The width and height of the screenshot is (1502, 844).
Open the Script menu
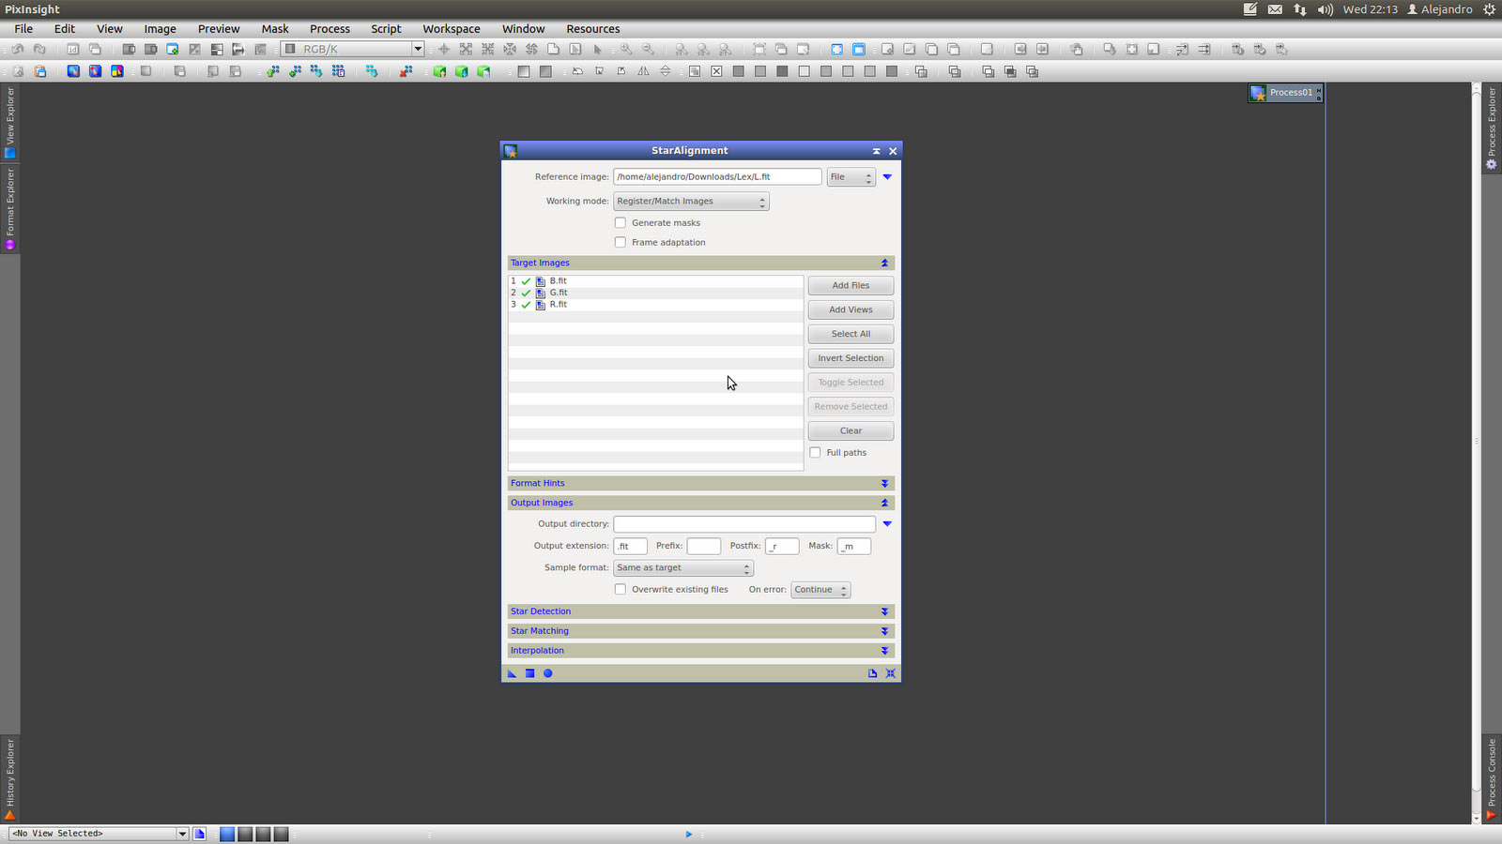386,29
